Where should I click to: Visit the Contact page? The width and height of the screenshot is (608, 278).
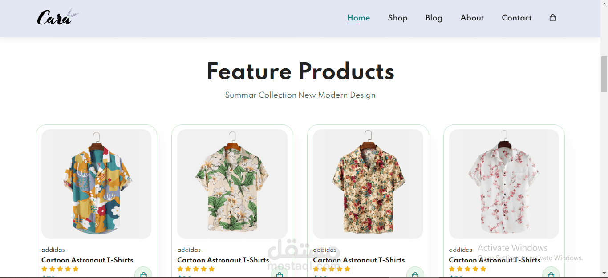[517, 18]
